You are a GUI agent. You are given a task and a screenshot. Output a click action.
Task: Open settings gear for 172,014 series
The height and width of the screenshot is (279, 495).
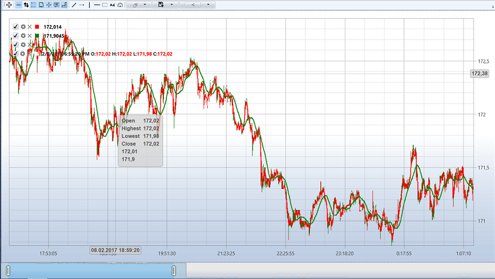pyautogui.click(x=23, y=27)
